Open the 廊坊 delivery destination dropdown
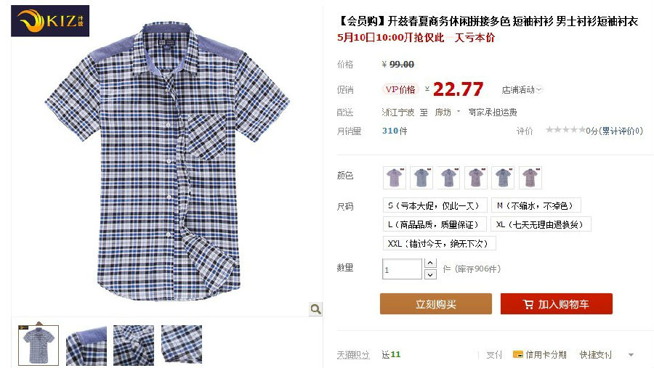Viewport: 654px width, 368px height. tap(447, 112)
